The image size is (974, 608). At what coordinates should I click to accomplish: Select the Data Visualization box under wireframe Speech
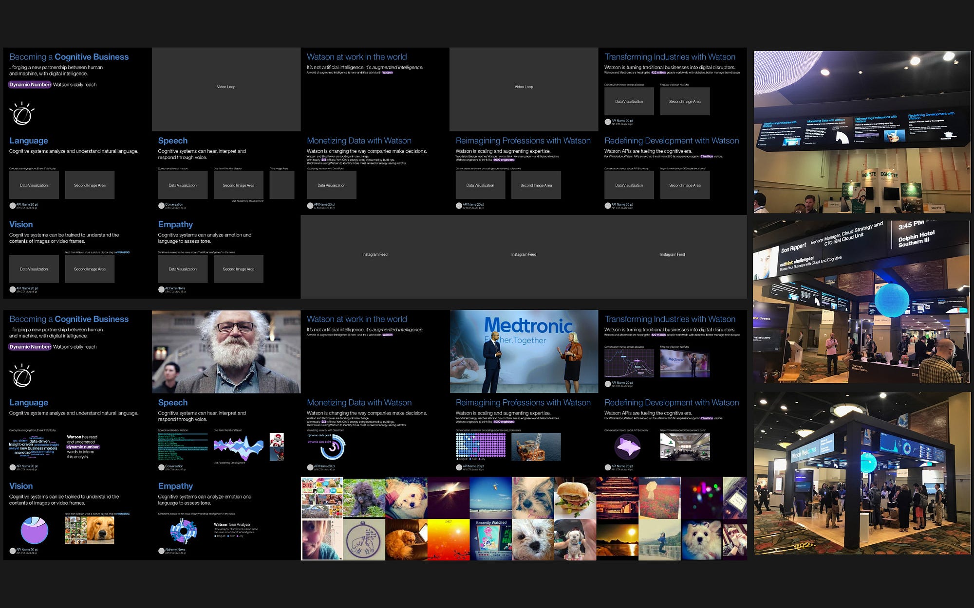183,185
